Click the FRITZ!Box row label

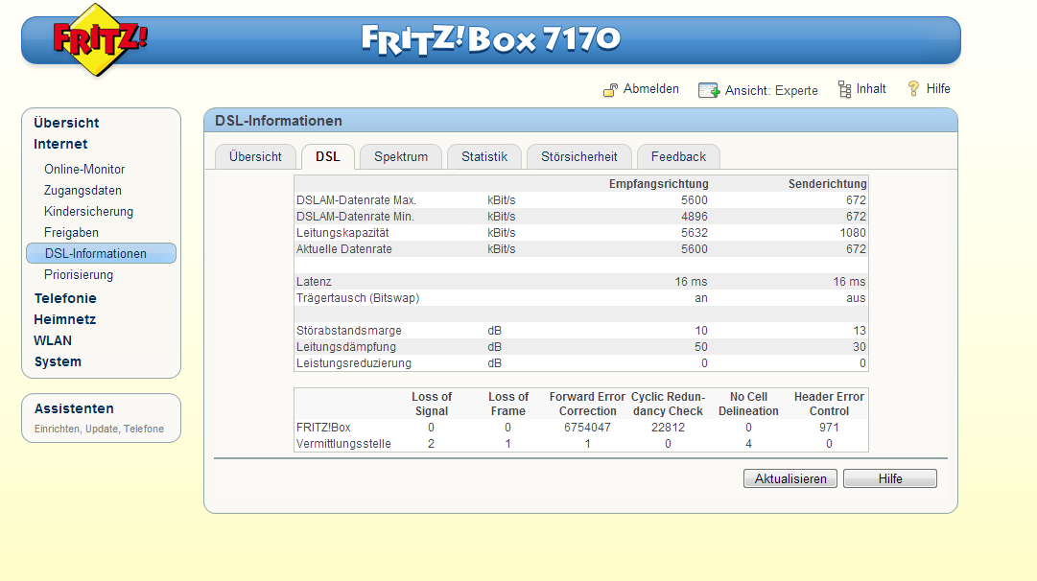(323, 428)
